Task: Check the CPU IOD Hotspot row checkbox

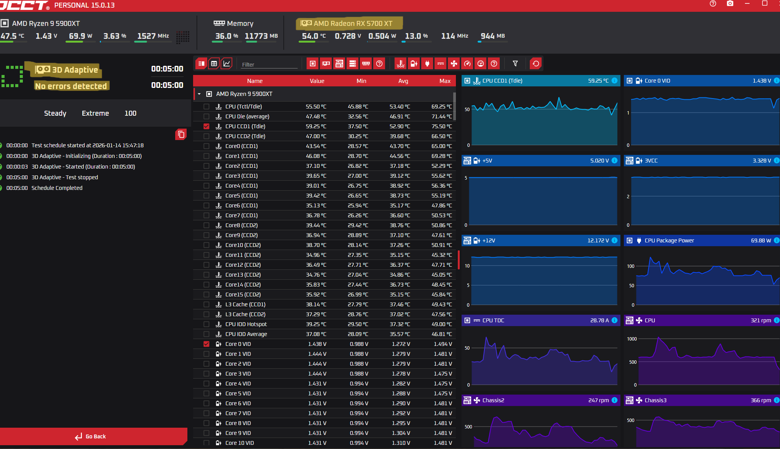Action: click(x=206, y=324)
